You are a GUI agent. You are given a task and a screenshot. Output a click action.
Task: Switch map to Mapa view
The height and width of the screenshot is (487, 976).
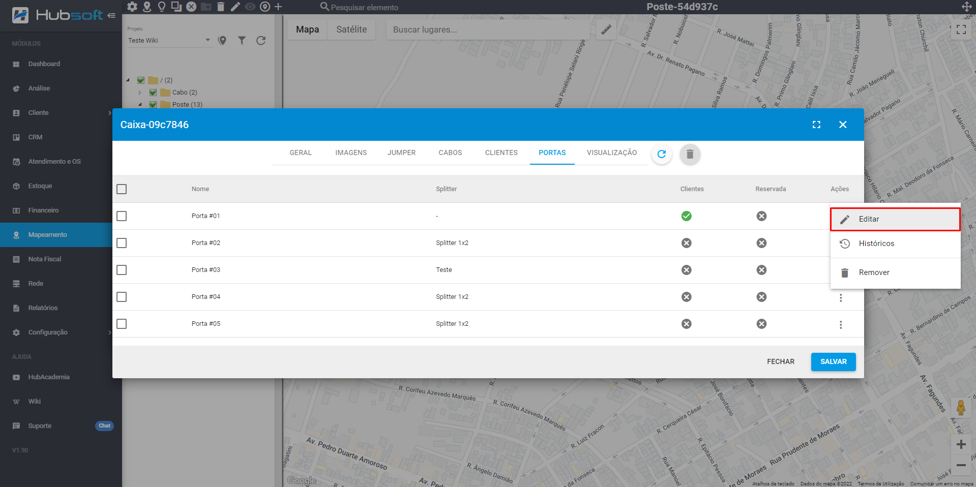pos(308,29)
